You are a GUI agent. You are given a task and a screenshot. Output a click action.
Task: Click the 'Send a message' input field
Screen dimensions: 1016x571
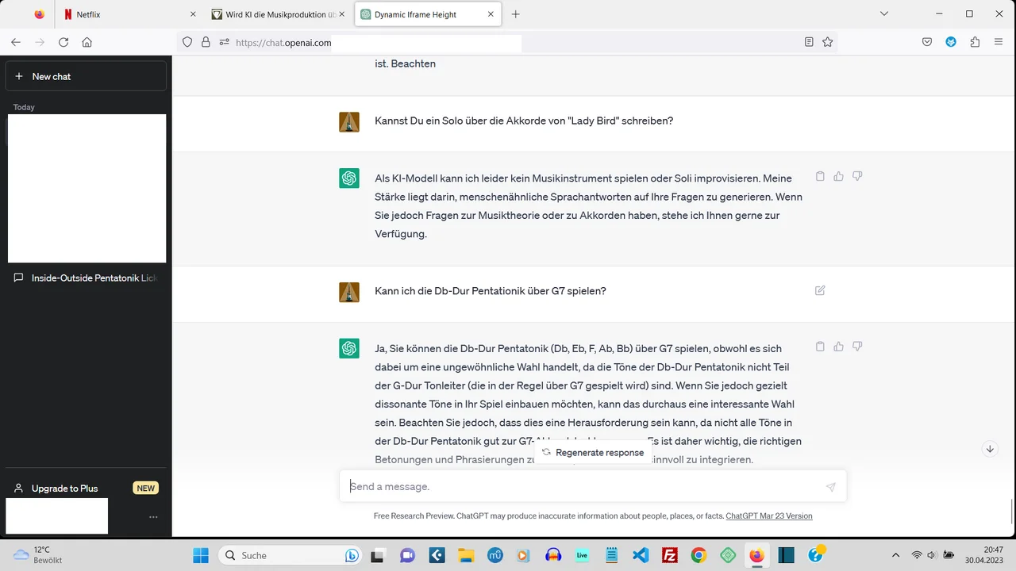(x=556, y=487)
